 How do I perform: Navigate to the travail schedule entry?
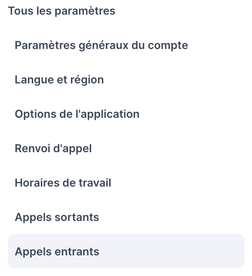pos(126,183)
